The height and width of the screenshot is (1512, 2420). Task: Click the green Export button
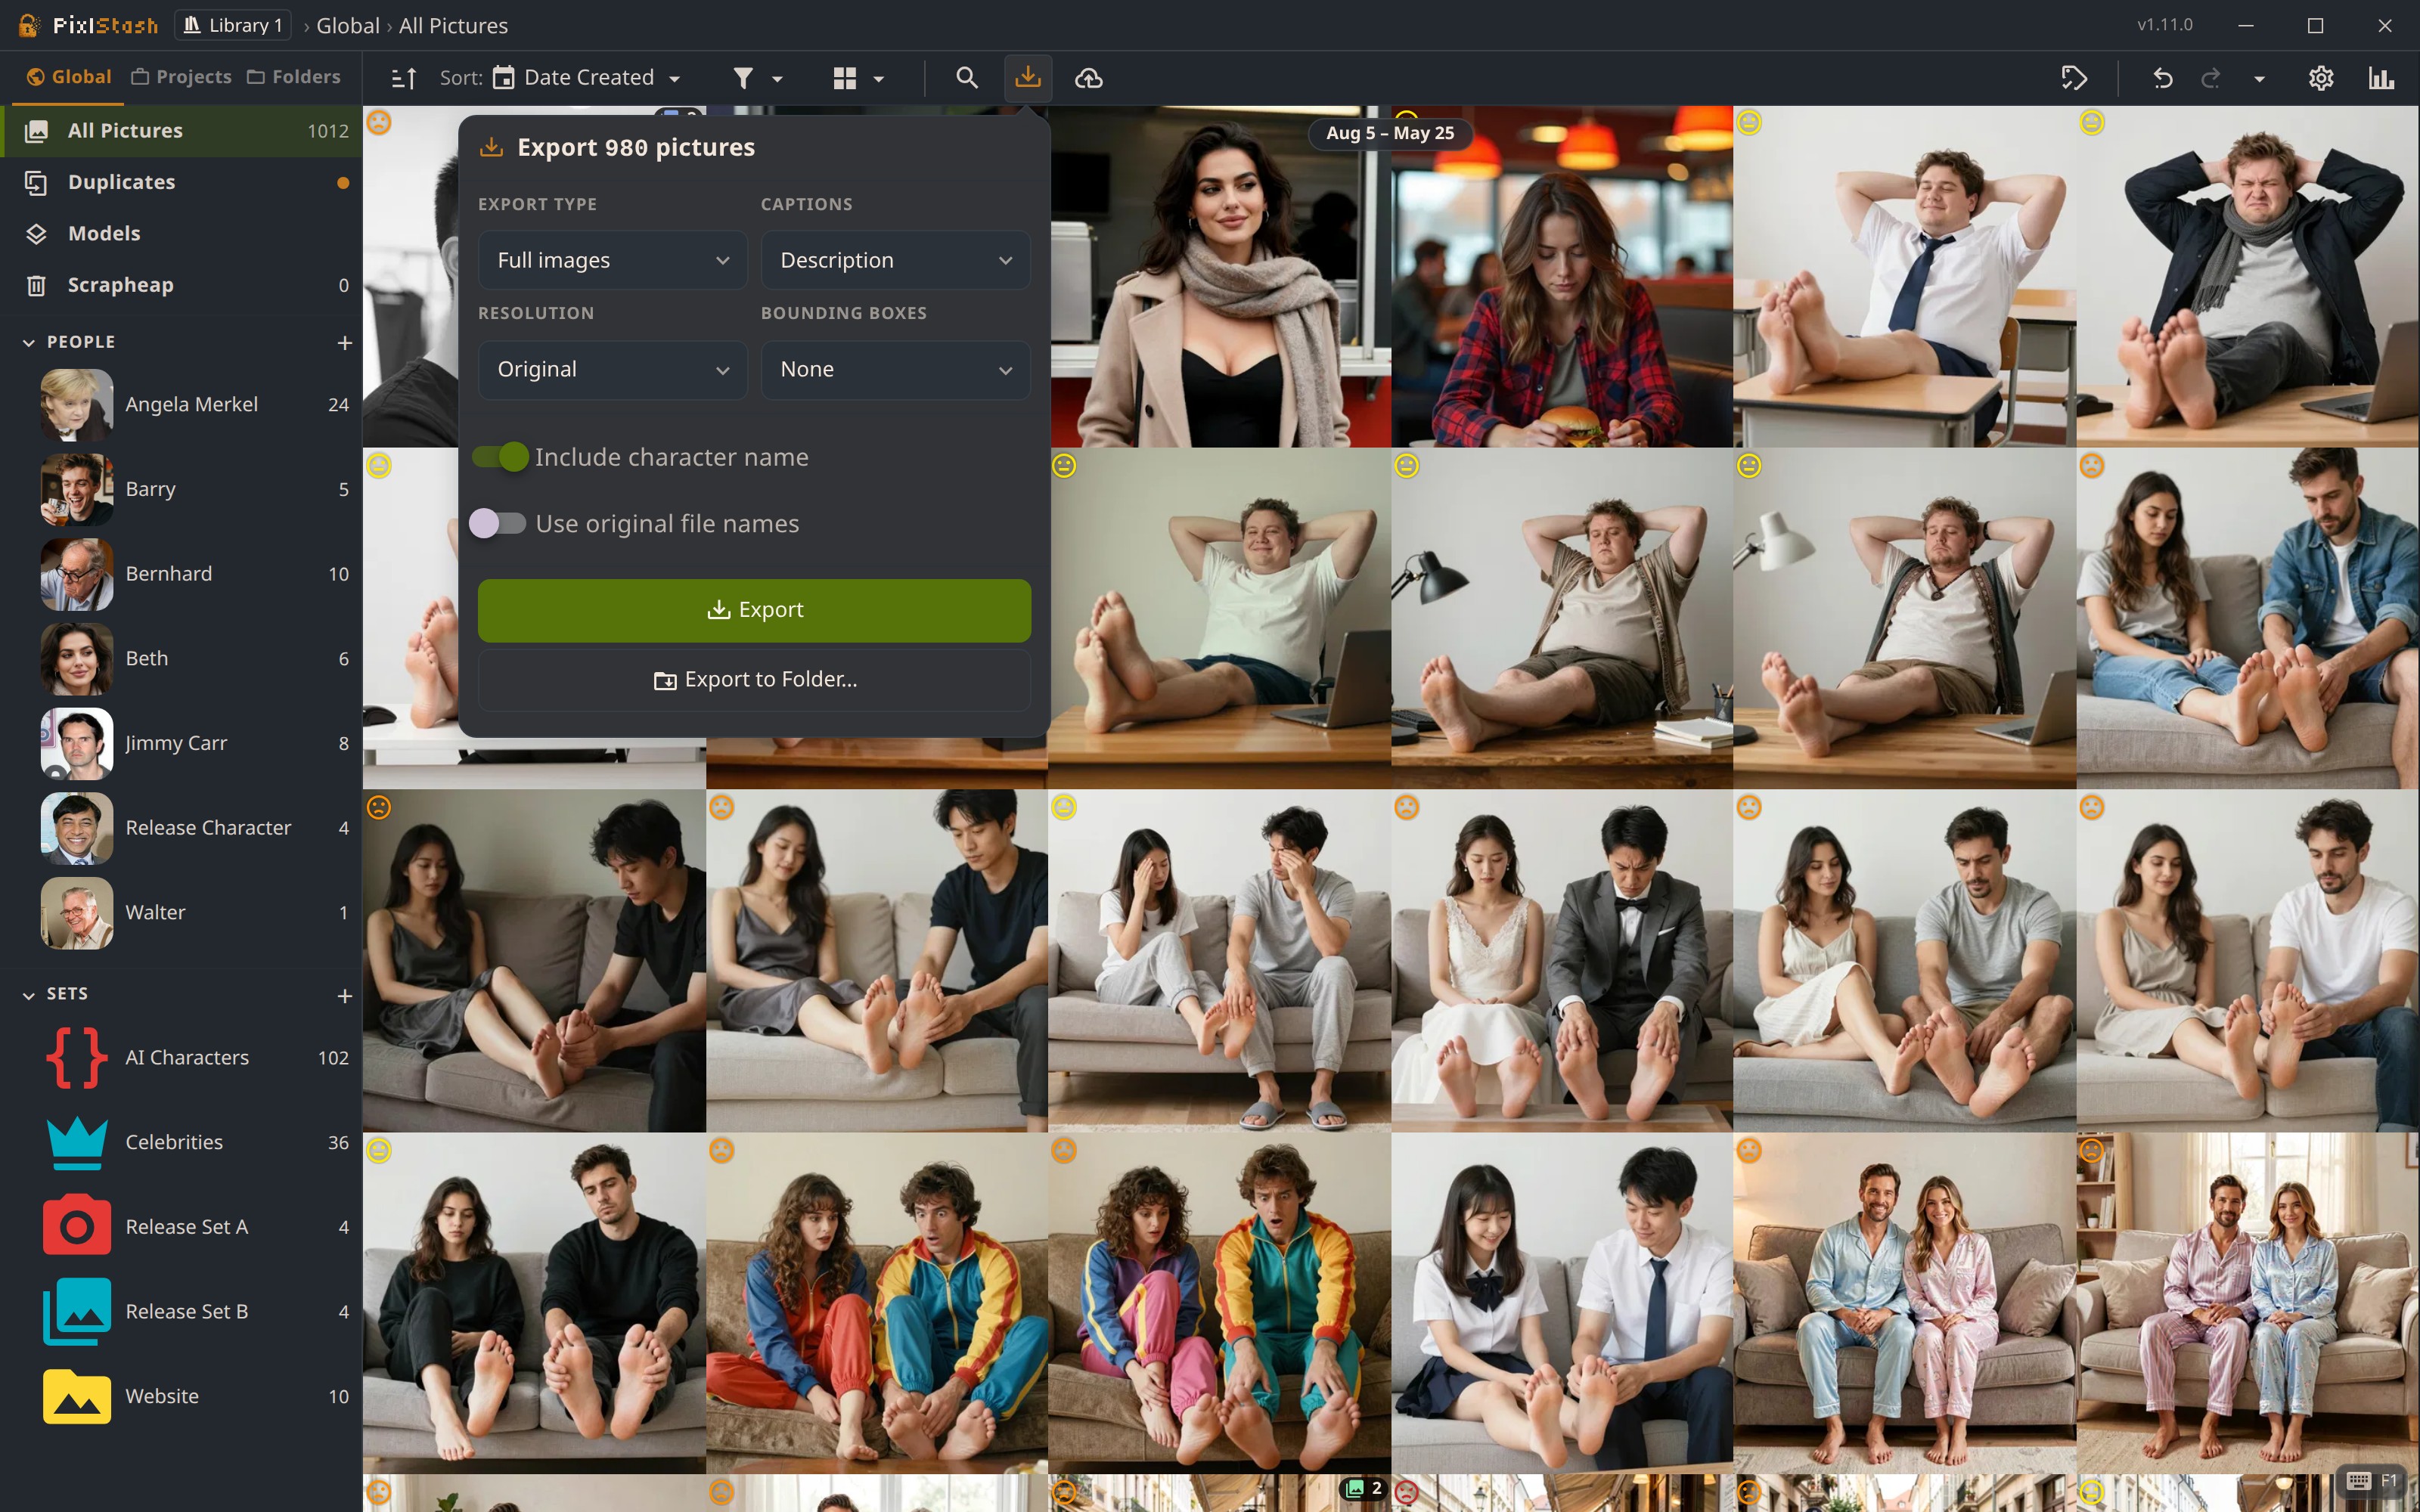(754, 611)
